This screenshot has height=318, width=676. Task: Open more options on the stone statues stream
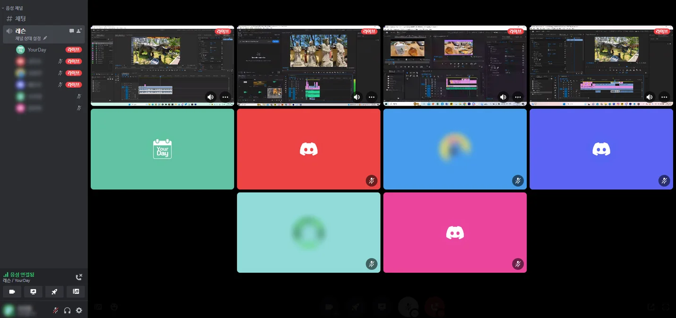(372, 97)
